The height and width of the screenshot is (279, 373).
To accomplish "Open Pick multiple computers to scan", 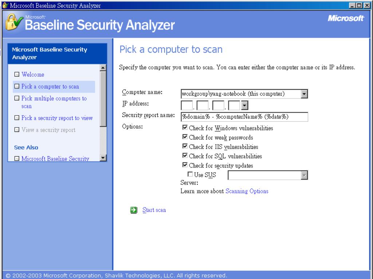I will pos(54,102).
